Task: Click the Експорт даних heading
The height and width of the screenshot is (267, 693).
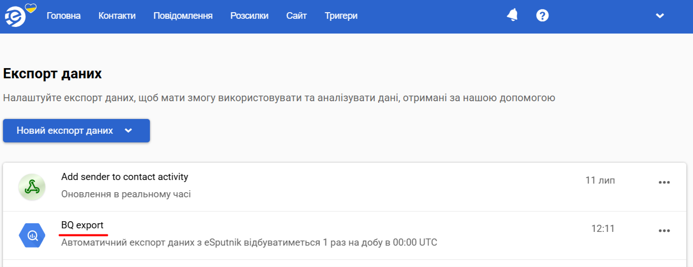Action: pyautogui.click(x=52, y=74)
